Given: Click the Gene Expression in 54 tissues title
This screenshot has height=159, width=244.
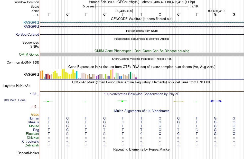Looking at the screenshot, I should pos(142,67).
